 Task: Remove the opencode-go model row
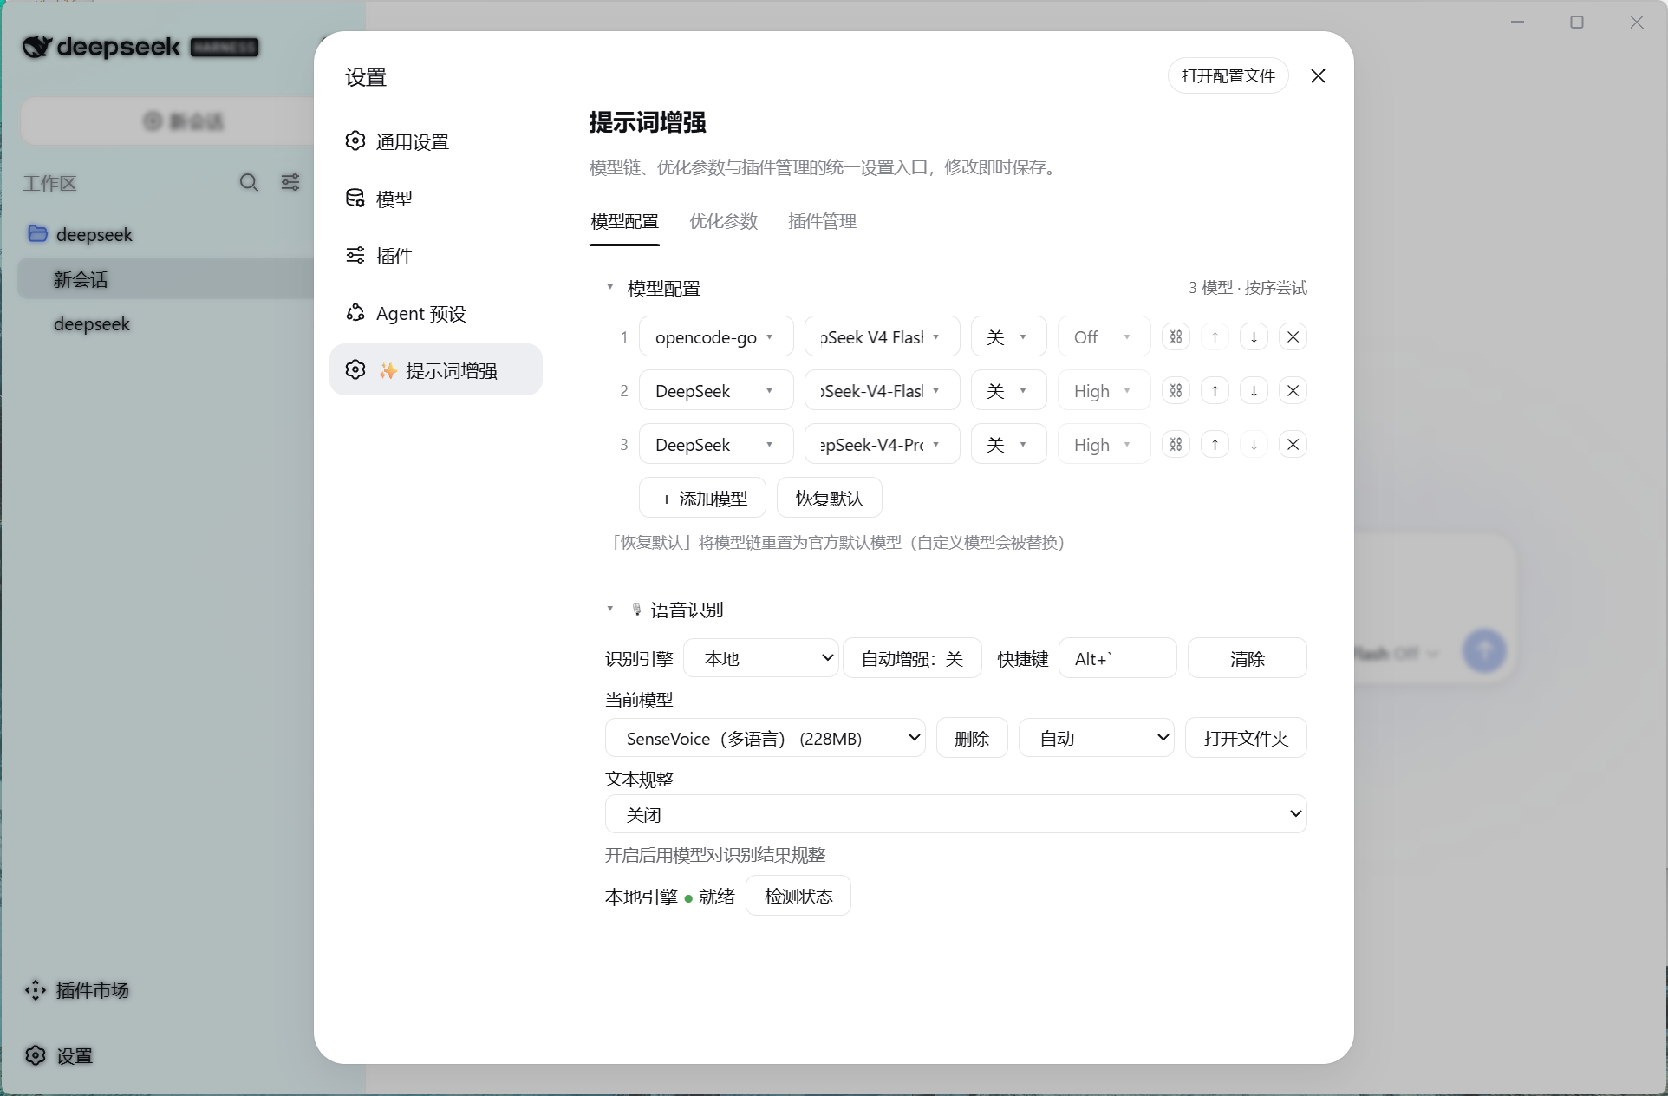pyautogui.click(x=1293, y=337)
